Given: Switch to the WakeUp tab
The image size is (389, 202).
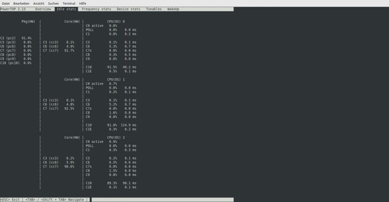Looking at the screenshot, I should coord(173,9).
